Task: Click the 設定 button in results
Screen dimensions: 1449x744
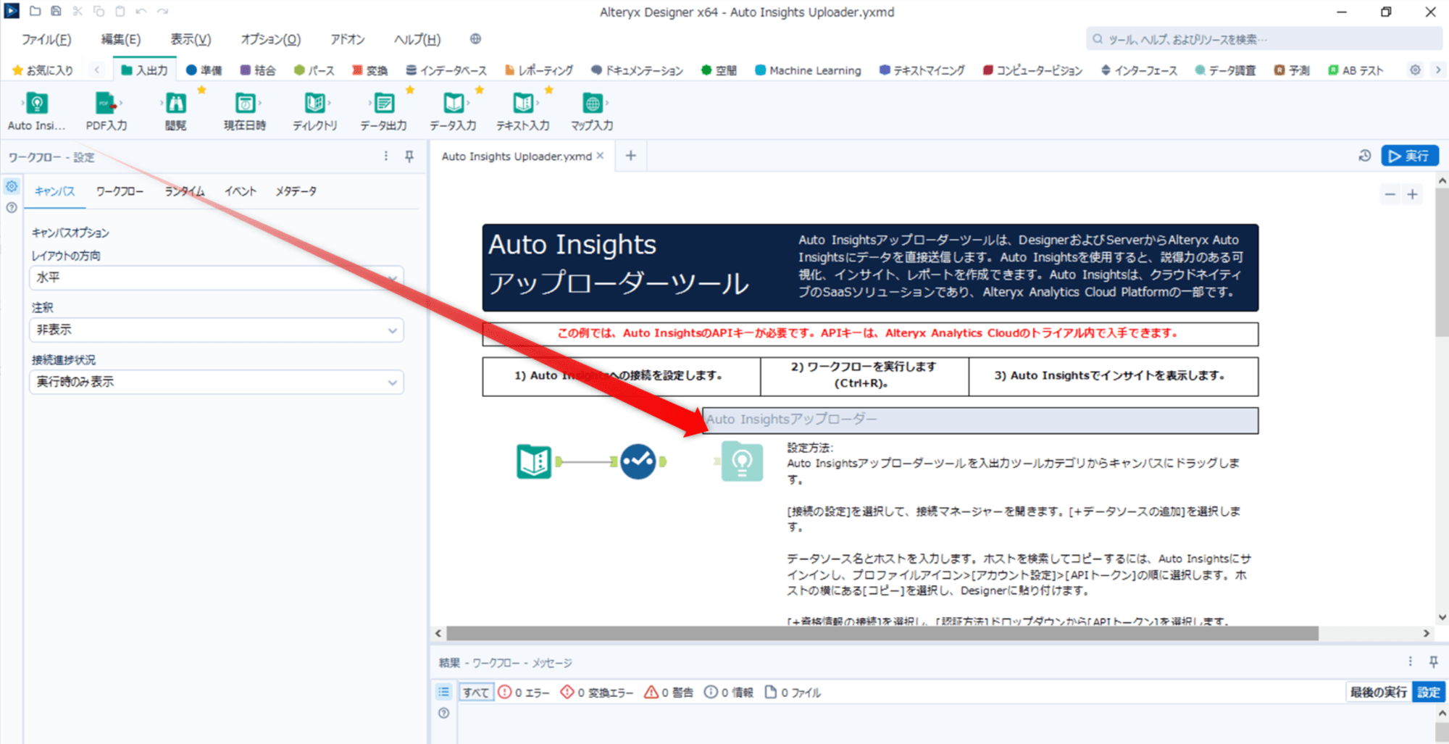Action: point(1429,692)
